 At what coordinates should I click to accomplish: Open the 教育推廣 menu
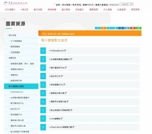(52, 9)
